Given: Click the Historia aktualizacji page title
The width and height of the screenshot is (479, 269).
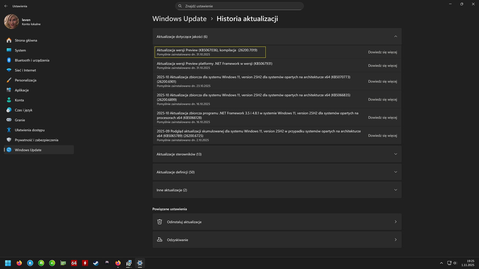Looking at the screenshot, I should pyautogui.click(x=247, y=19).
